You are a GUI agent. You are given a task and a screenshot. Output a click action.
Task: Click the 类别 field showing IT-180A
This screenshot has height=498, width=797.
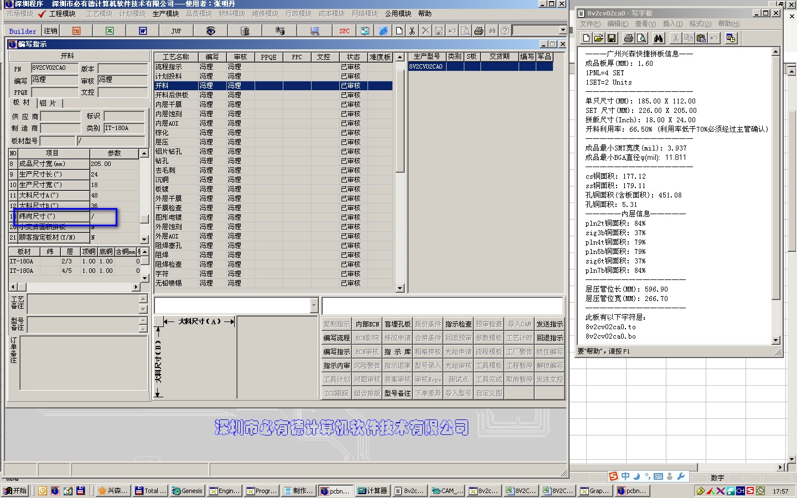click(123, 128)
